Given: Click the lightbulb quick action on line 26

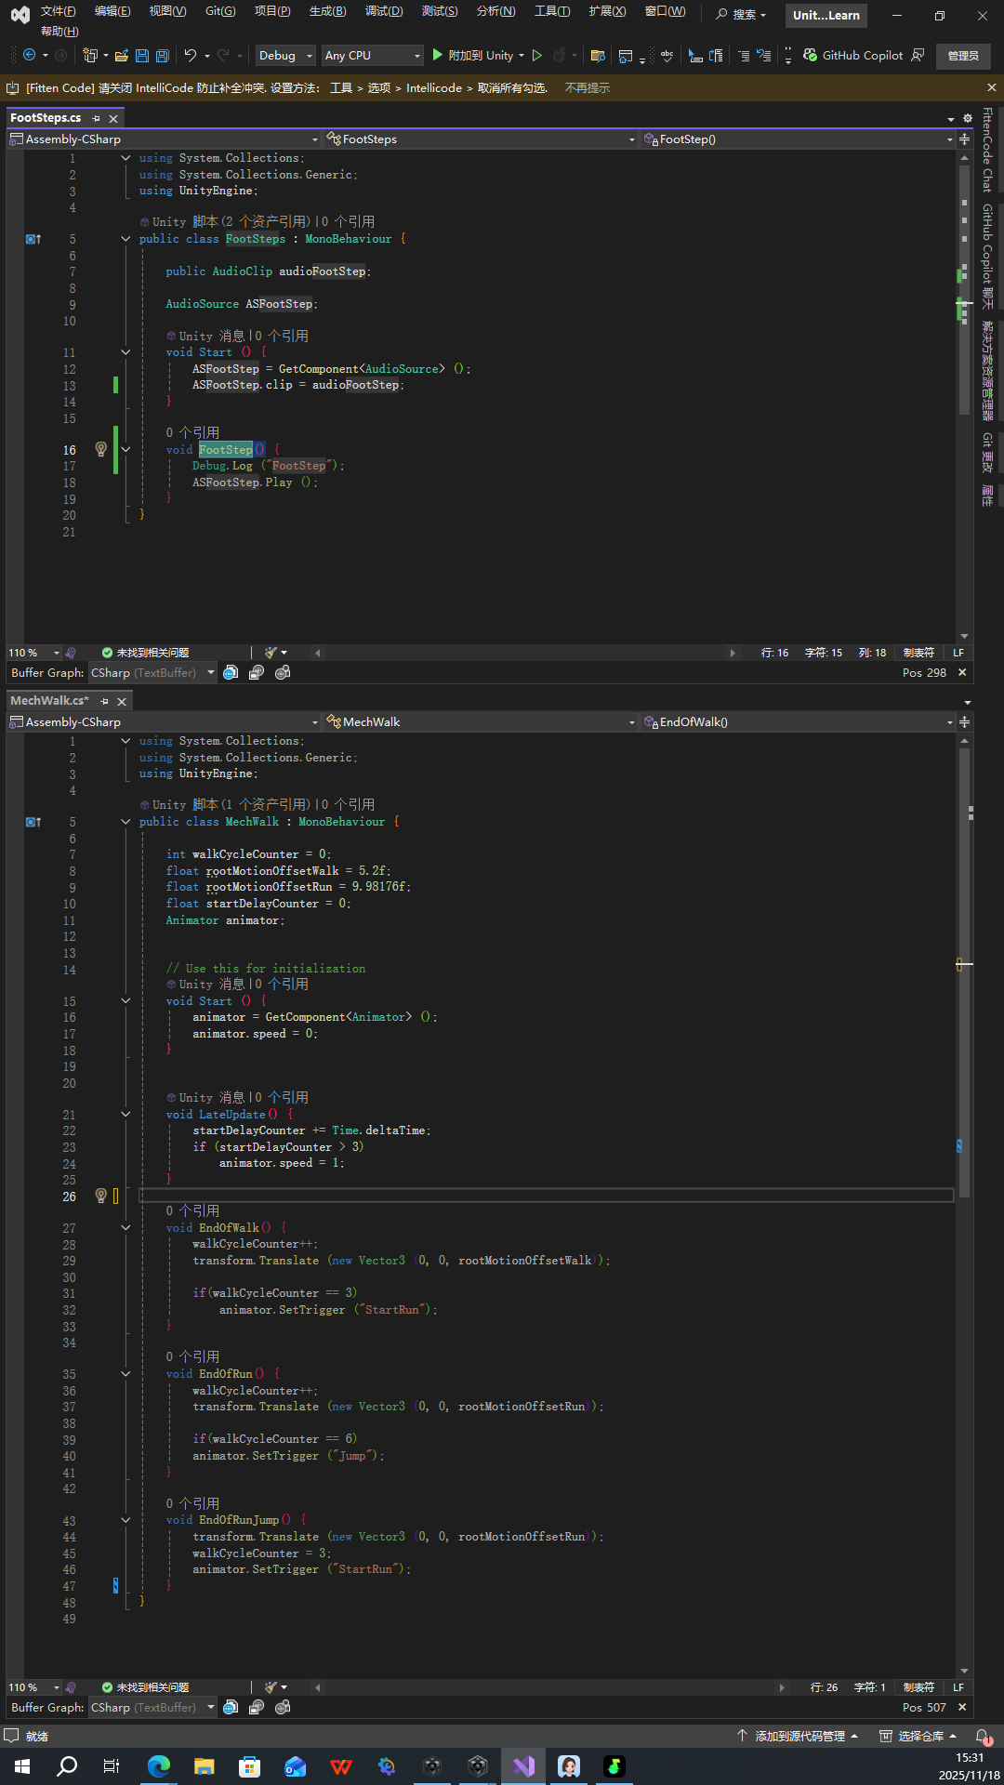Looking at the screenshot, I should (101, 1197).
